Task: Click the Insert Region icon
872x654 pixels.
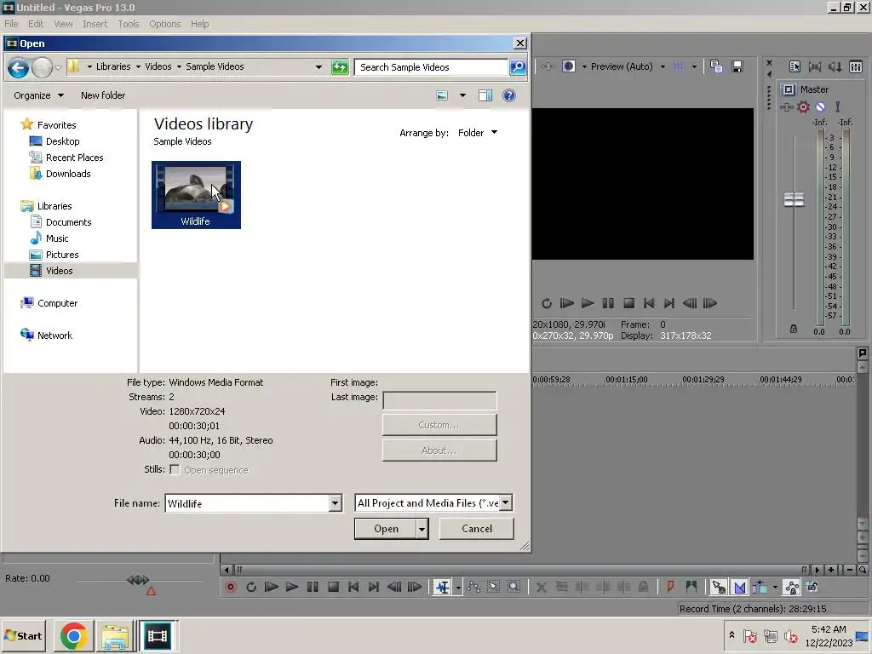Action: tap(691, 587)
